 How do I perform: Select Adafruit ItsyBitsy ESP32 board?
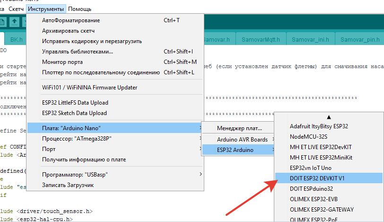(x=329, y=126)
